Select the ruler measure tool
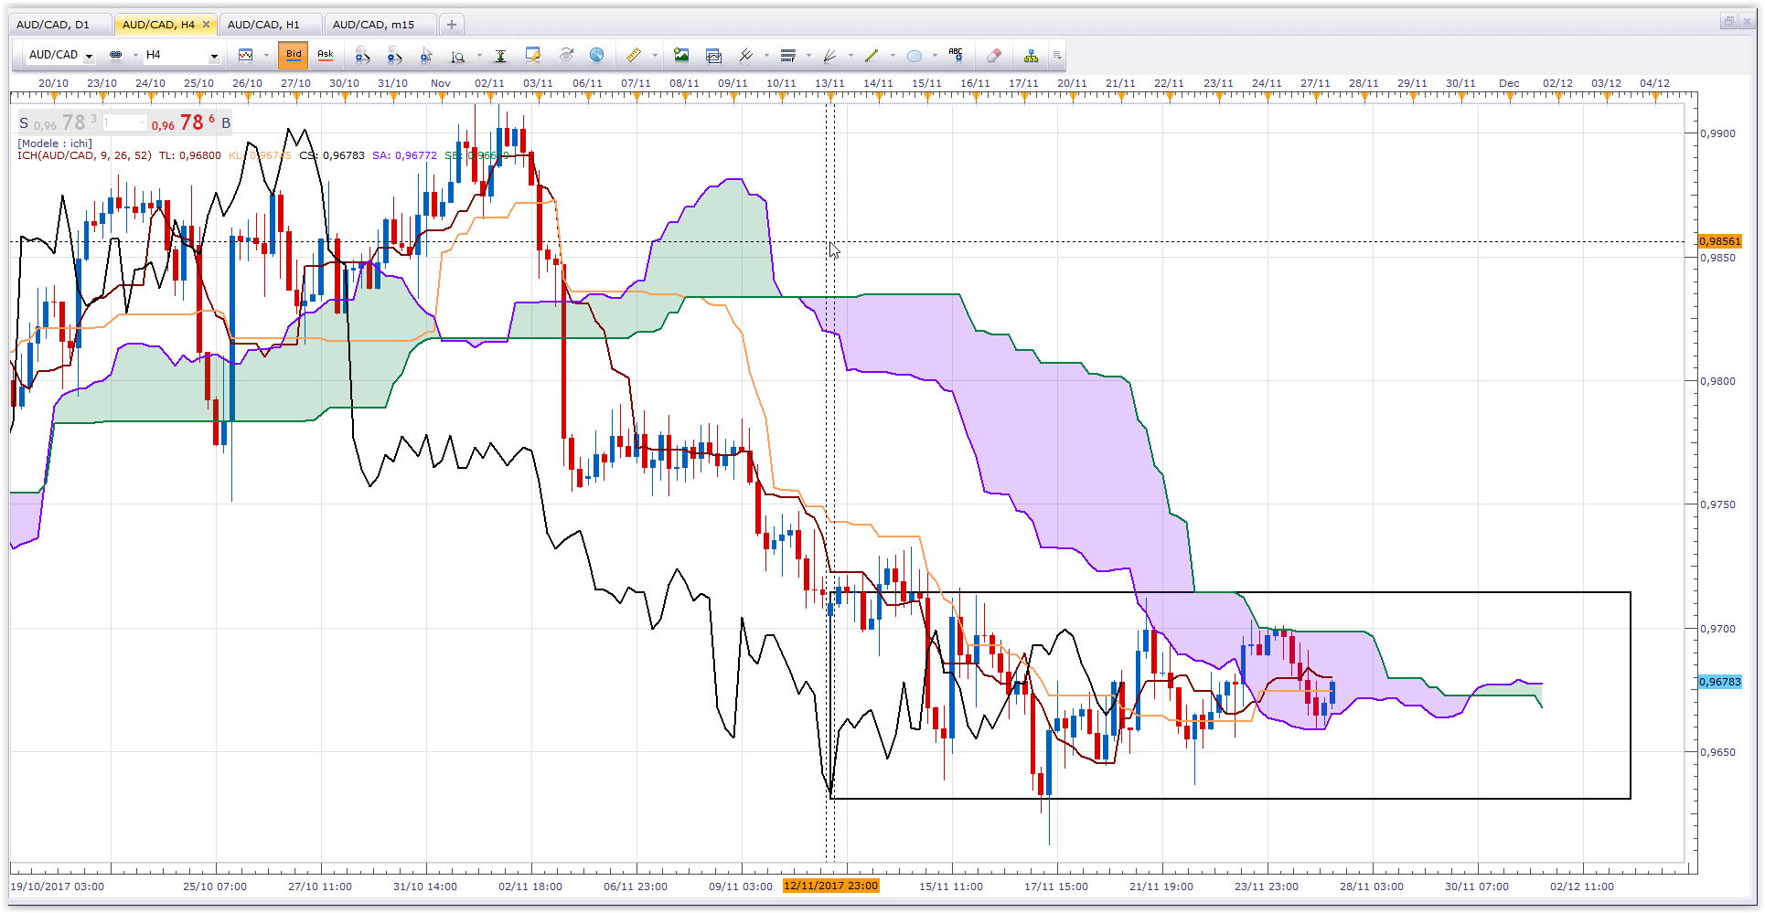This screenshot has height=913, width=1765. coord(634,55)
